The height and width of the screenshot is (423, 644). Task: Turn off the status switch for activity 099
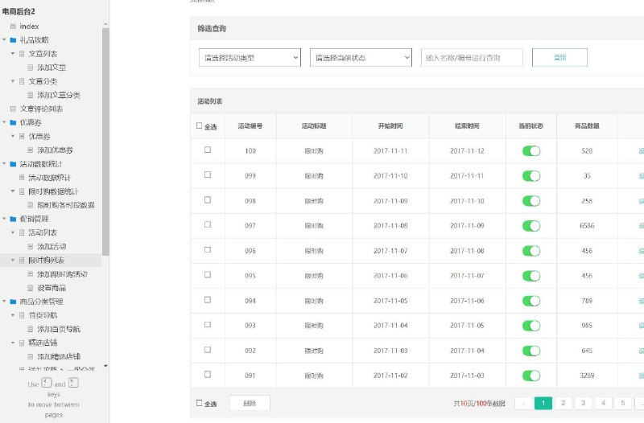531,176
